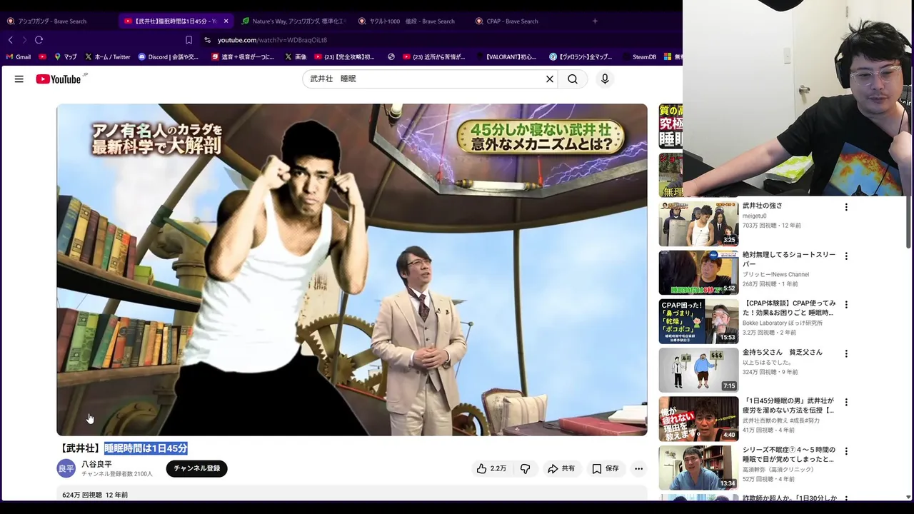Open the 画像 bookmark

point(296,56)
